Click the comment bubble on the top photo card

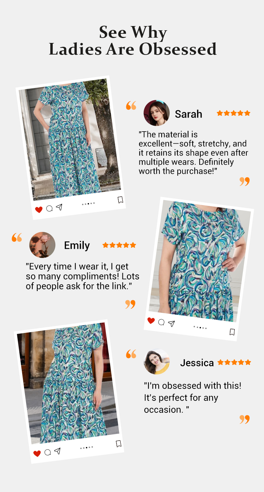pyautogui.click(x=50, y=208)
